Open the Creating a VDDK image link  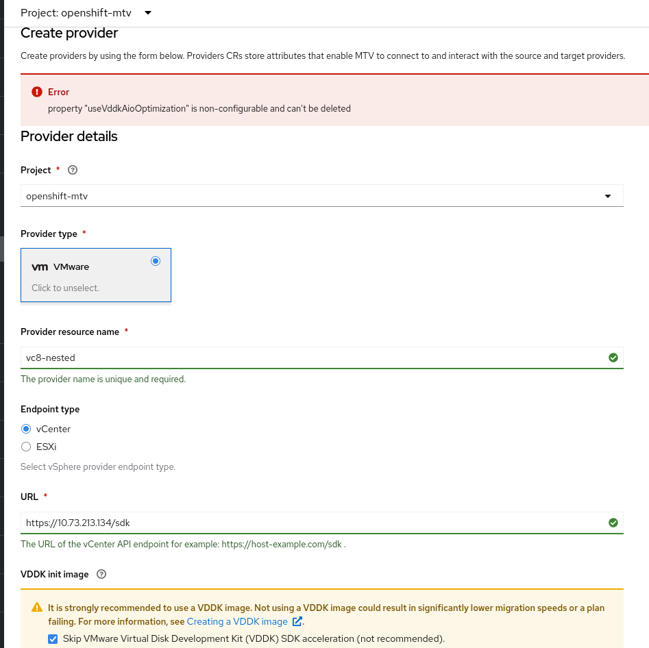(237, 621)
